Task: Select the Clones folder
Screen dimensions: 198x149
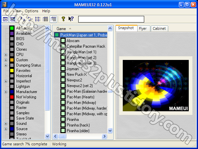Action: pos(21,49)
